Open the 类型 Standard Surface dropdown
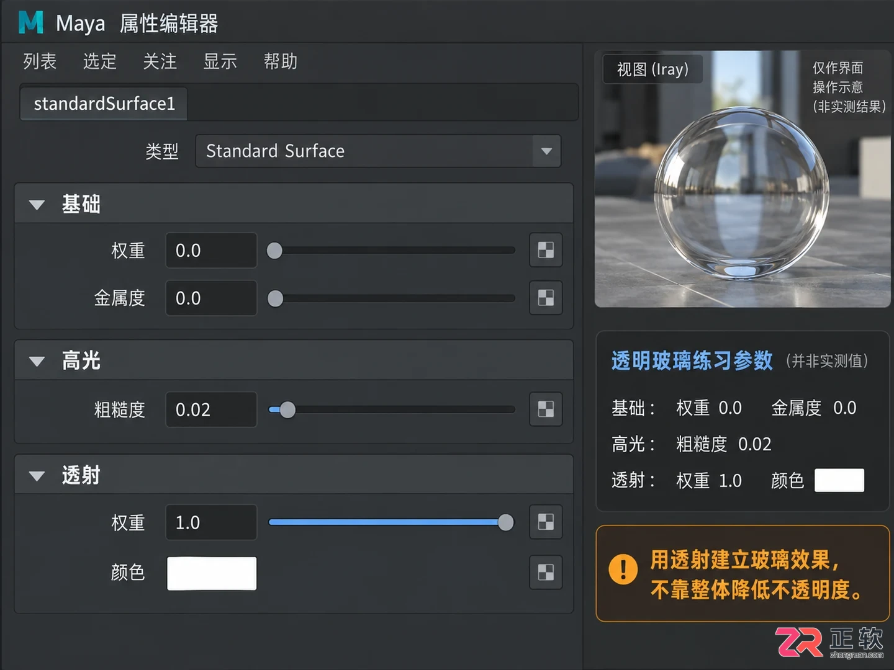 click(x=378, y=151)
